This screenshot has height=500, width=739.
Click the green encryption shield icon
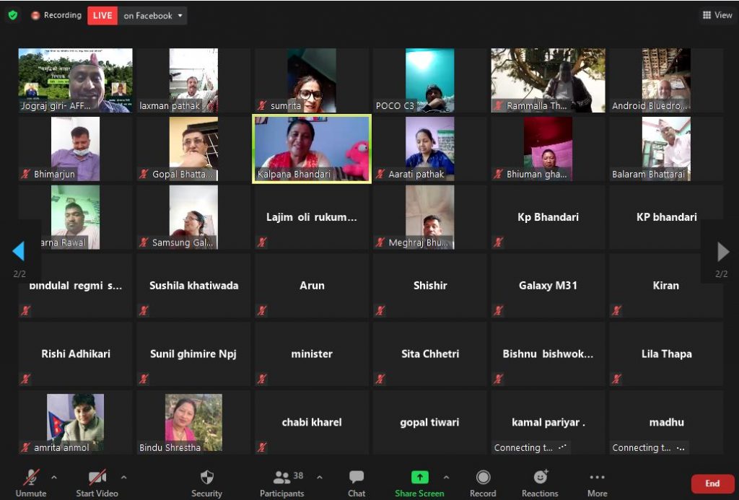(12, 15)
